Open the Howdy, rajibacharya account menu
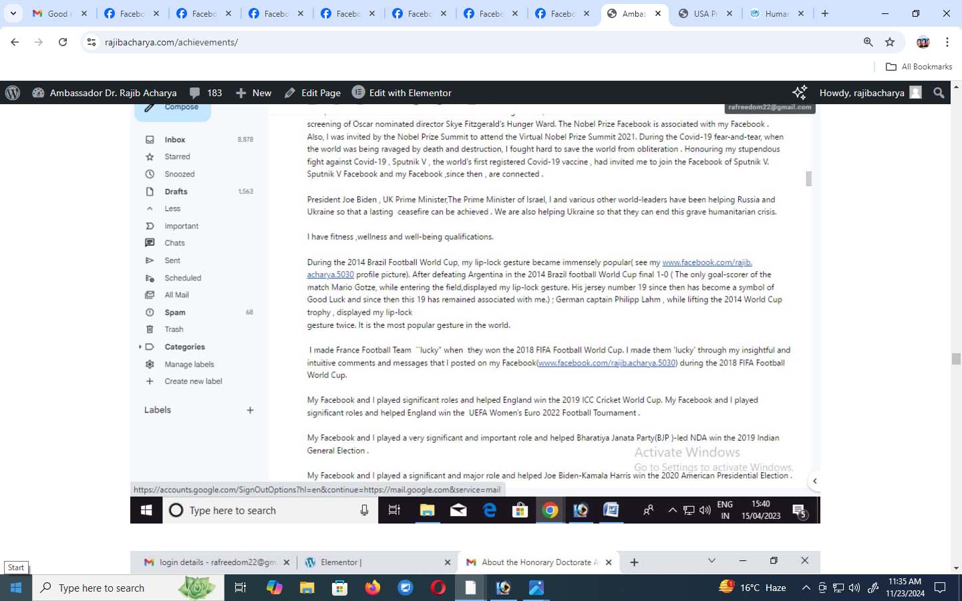The height and width of the screenshot is (601, 962). [870, 93]
